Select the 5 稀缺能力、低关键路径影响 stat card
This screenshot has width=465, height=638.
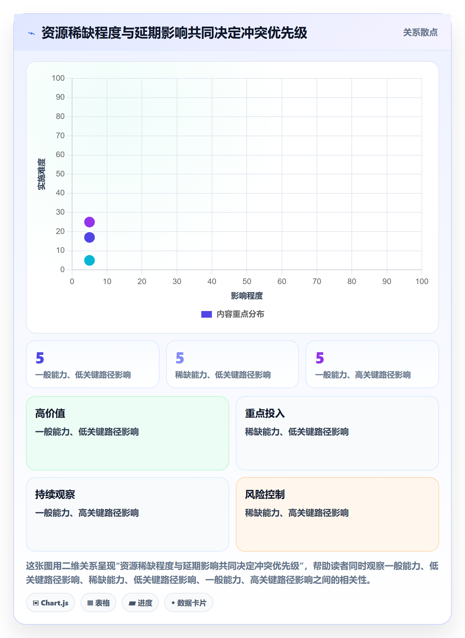click(x=232, y=364)
